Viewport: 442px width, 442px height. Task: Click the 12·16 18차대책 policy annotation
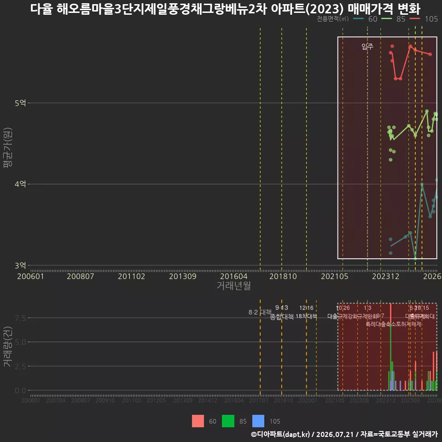(307, 312)
